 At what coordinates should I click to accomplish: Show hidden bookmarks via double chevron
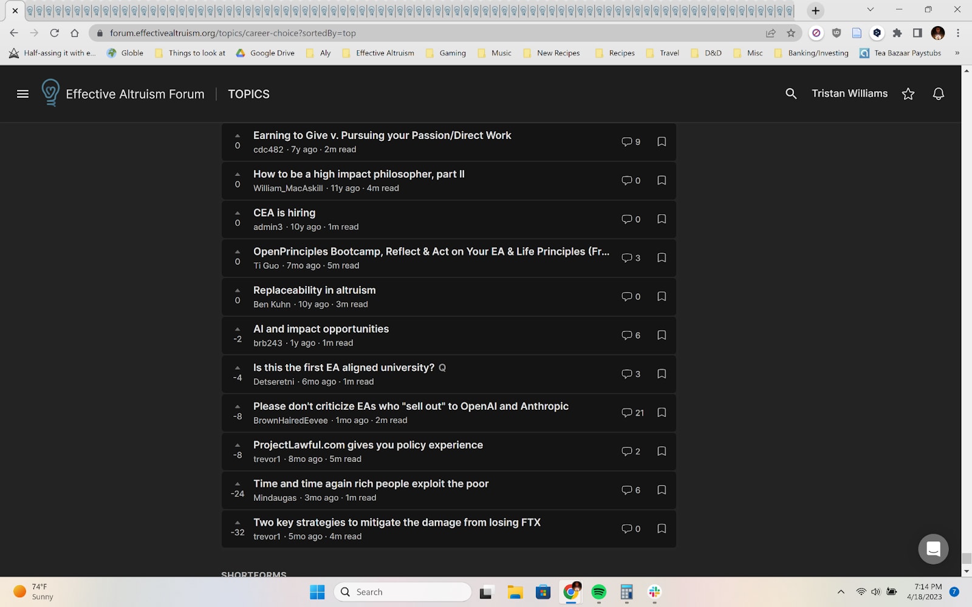pyautogui.click(x=957, y=53)
